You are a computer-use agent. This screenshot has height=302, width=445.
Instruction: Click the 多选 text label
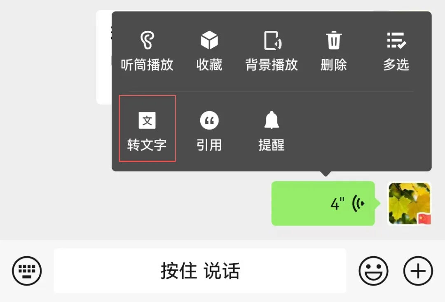(396, 65)
